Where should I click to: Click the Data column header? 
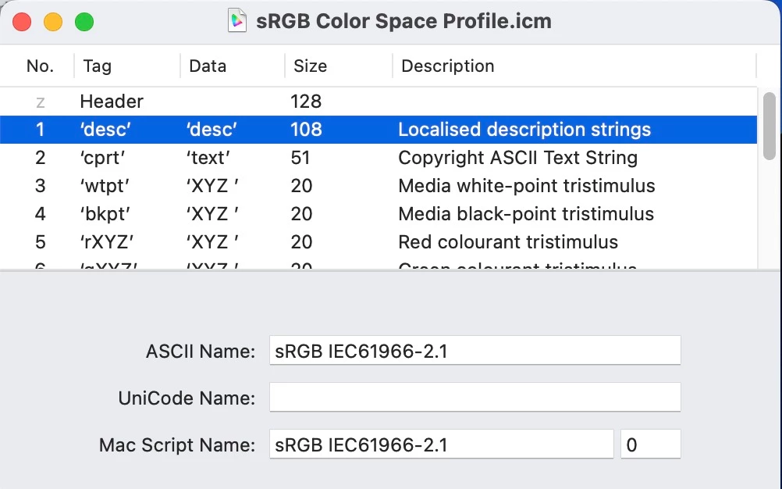[x=208, y=66]
